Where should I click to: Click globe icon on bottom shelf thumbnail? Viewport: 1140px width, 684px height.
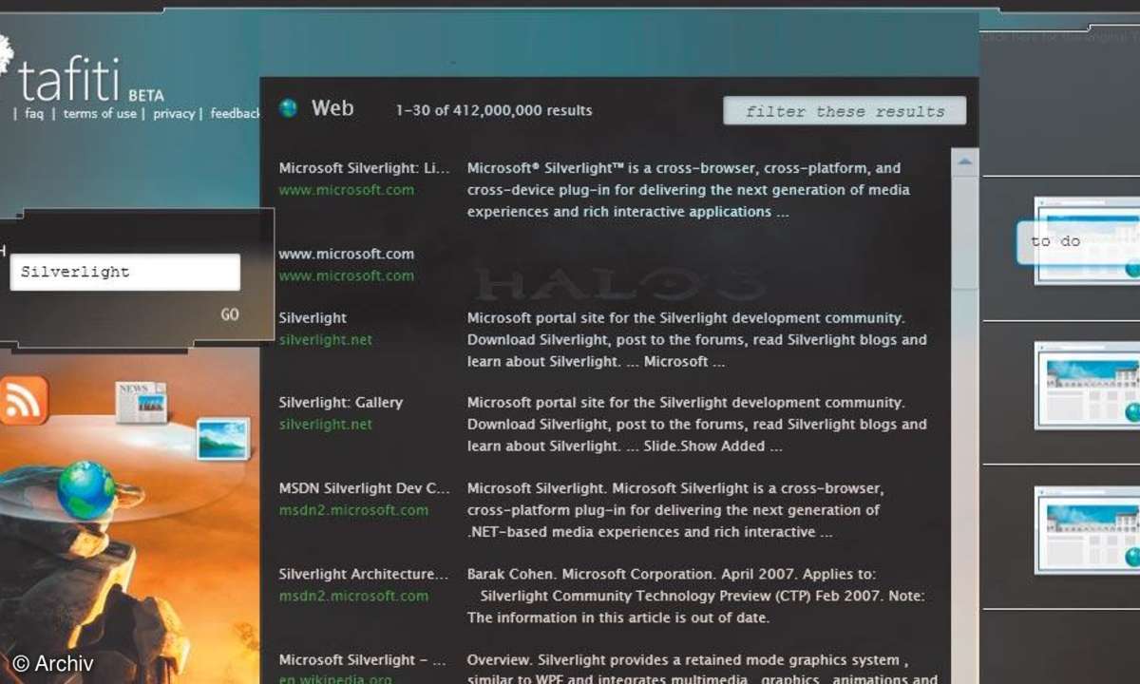[x=1132, y=557]
